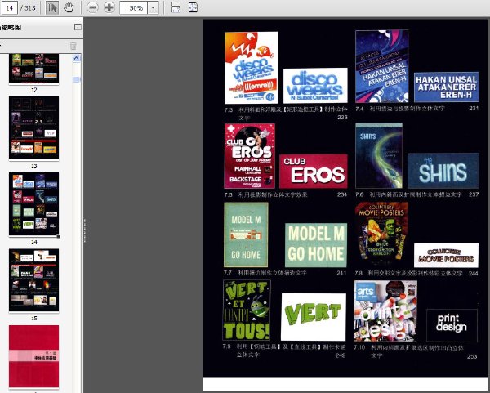Open page 15 thumbnail
490x393 pixels.
[33, 280]
